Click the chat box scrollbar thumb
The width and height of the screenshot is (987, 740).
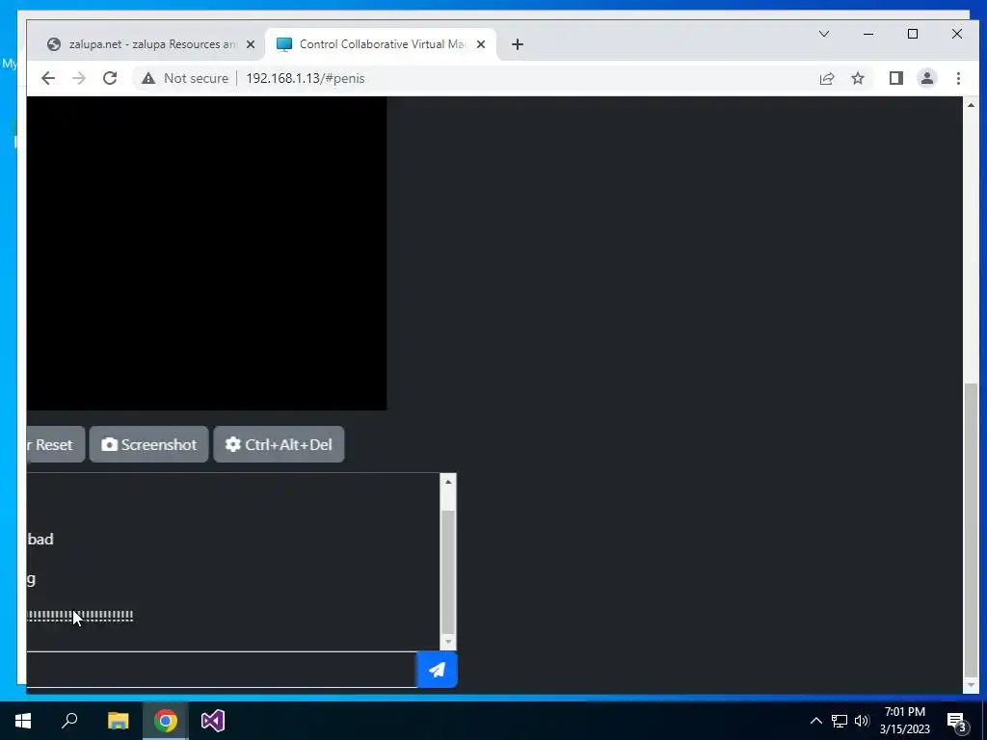(448, 571)
